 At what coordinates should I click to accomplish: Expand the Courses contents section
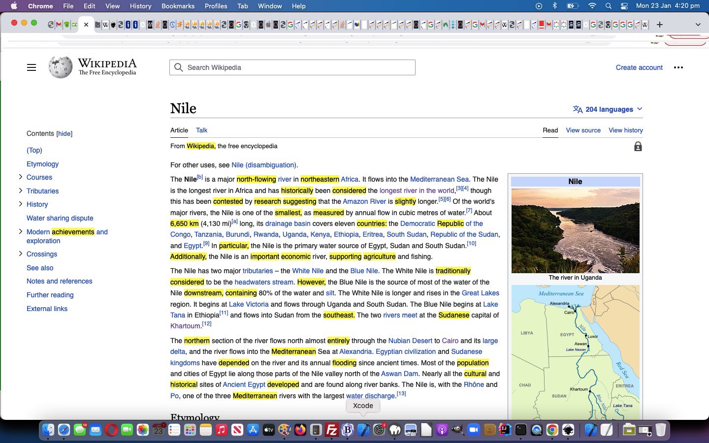[20, 177]
